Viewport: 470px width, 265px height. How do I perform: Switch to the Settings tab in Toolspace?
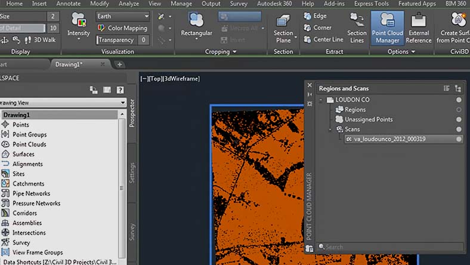132,172
